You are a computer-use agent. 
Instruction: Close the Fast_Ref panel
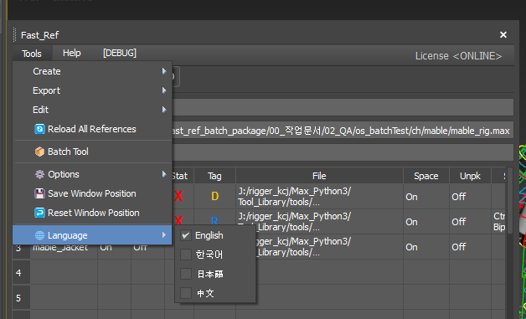pos(503,35)
